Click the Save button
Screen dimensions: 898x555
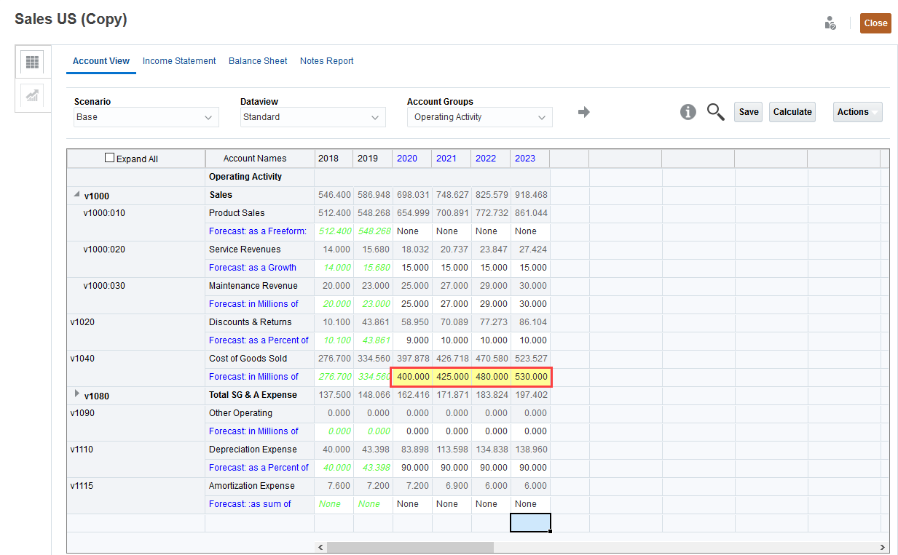[x=748, y=111]
